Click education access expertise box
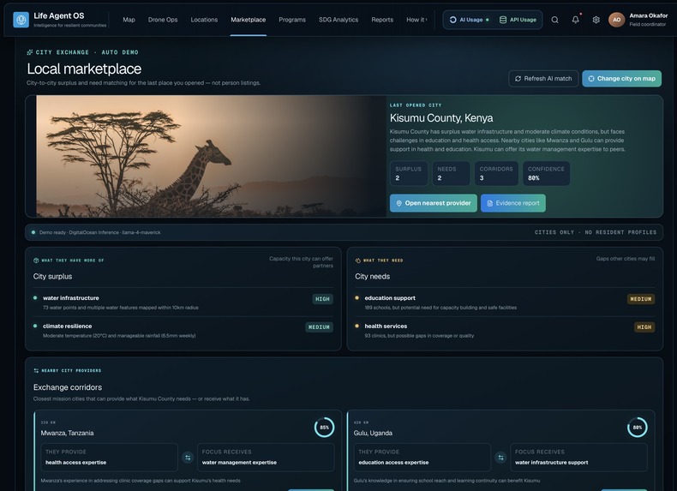Image resolution: width=677 pixels, height=491 pixels. pos(422,458)
